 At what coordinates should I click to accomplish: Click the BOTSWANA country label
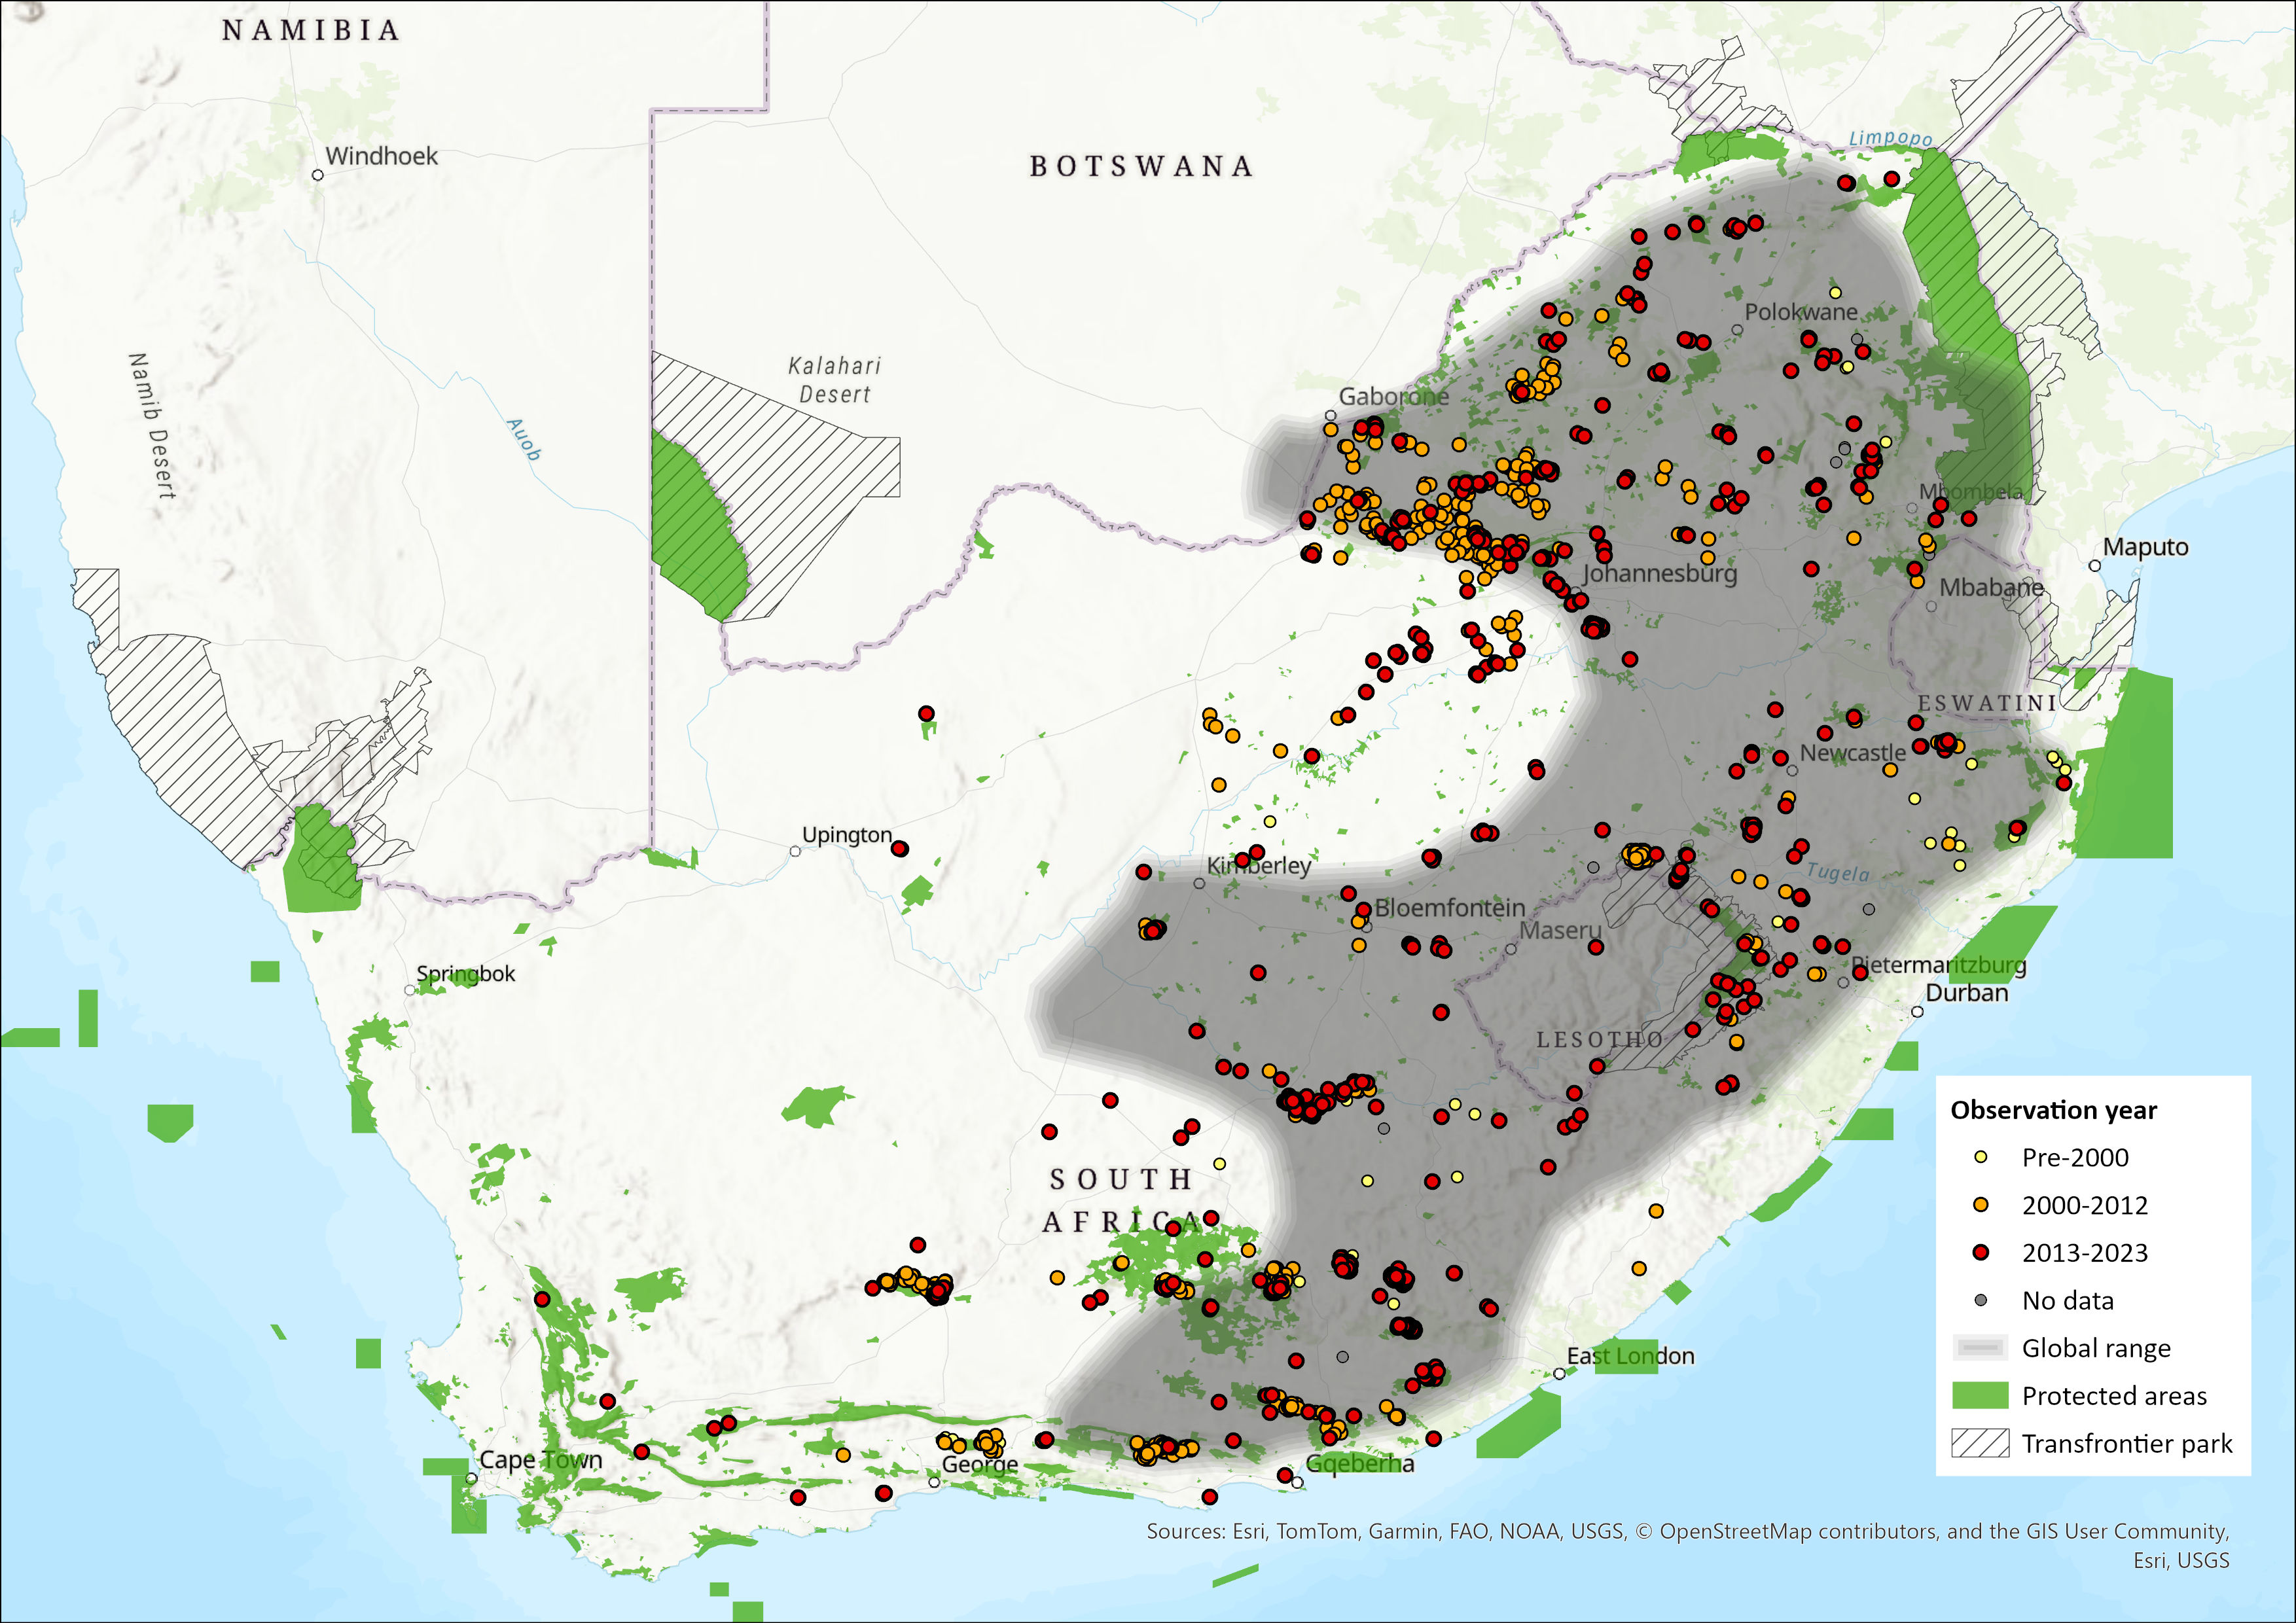[x=1141, y=166]
